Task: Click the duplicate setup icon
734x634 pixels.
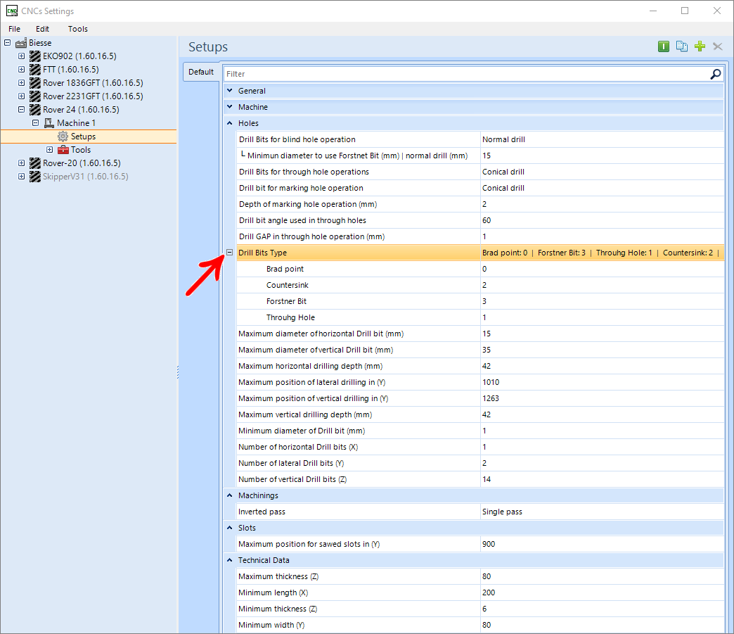Action: tap(681, 46)
